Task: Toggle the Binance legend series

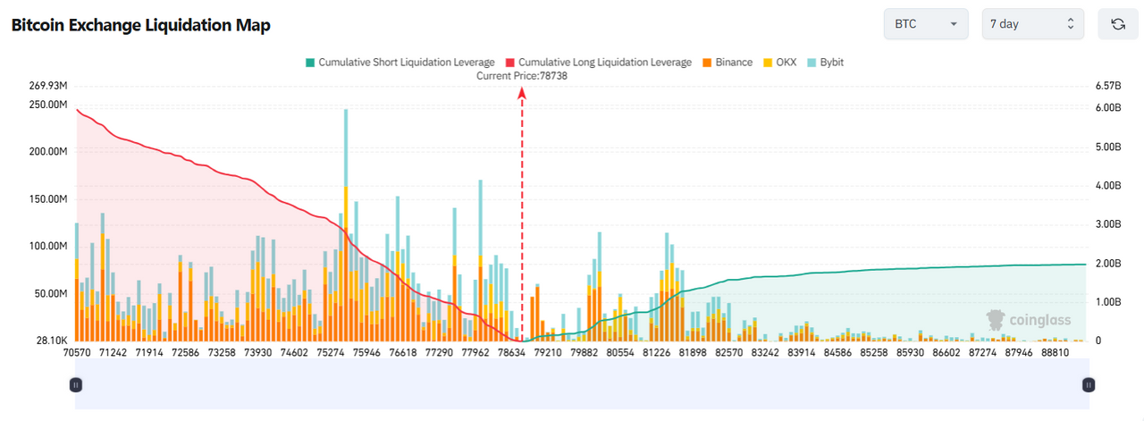Action: [x=727, y=63]
